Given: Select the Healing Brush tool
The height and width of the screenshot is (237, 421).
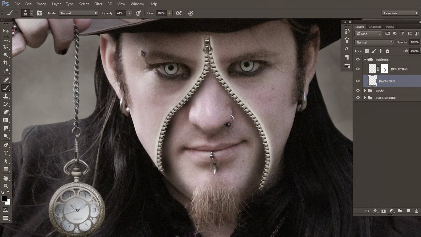Looking at the screenshot, I should [6, 80].
